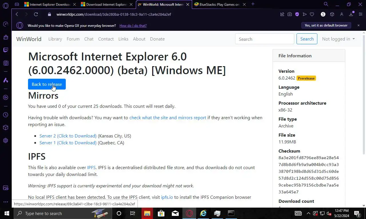The image size is (366, 219).
Task: Open the Links nav item
Action: (x=123, y=39)
